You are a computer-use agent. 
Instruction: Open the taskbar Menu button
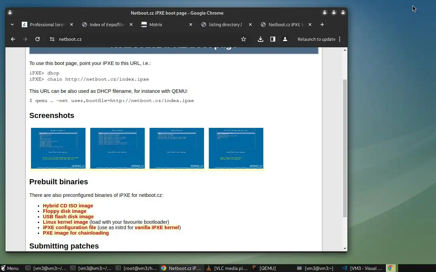pyautogui.click(x=10, y=268)
